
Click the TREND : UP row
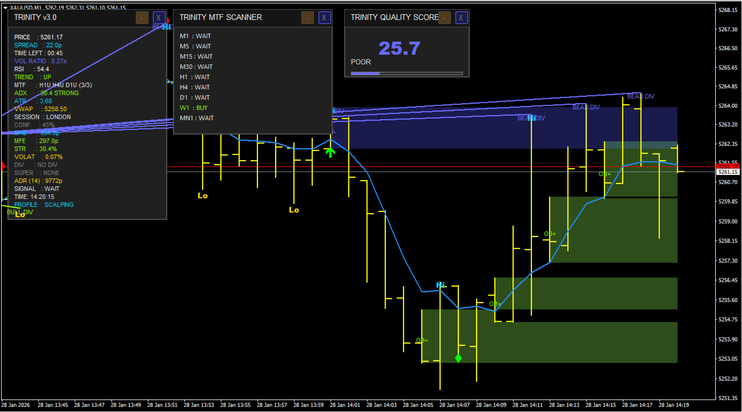pos(33,77)
